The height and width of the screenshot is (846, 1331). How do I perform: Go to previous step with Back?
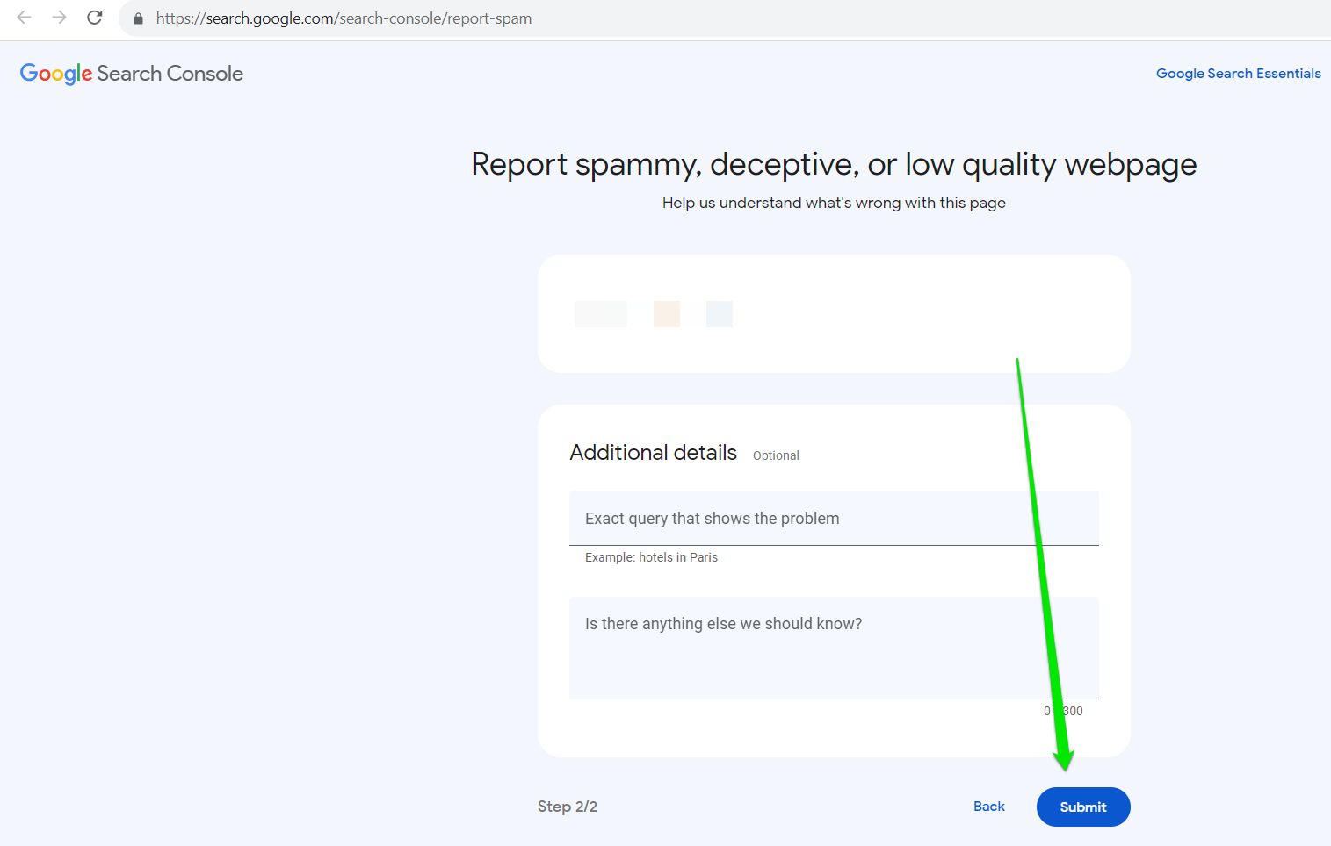pos(988,807)
